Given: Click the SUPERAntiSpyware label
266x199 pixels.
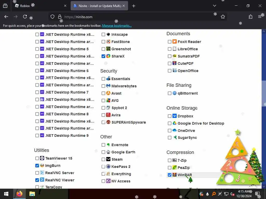Looking at the screenshot, I should coord(129,122).
